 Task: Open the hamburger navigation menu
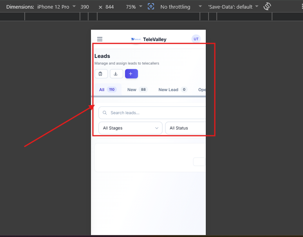(100, 39)
